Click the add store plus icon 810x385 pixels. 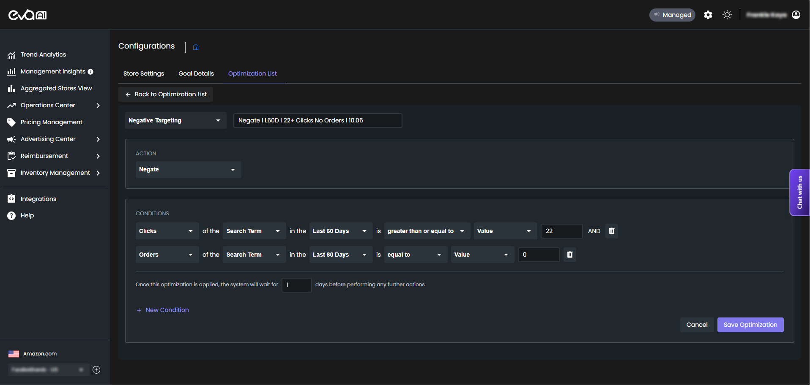[x=96, y=370]
